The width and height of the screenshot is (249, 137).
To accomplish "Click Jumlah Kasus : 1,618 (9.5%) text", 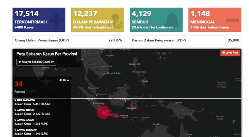I will [x=31, y=124].
